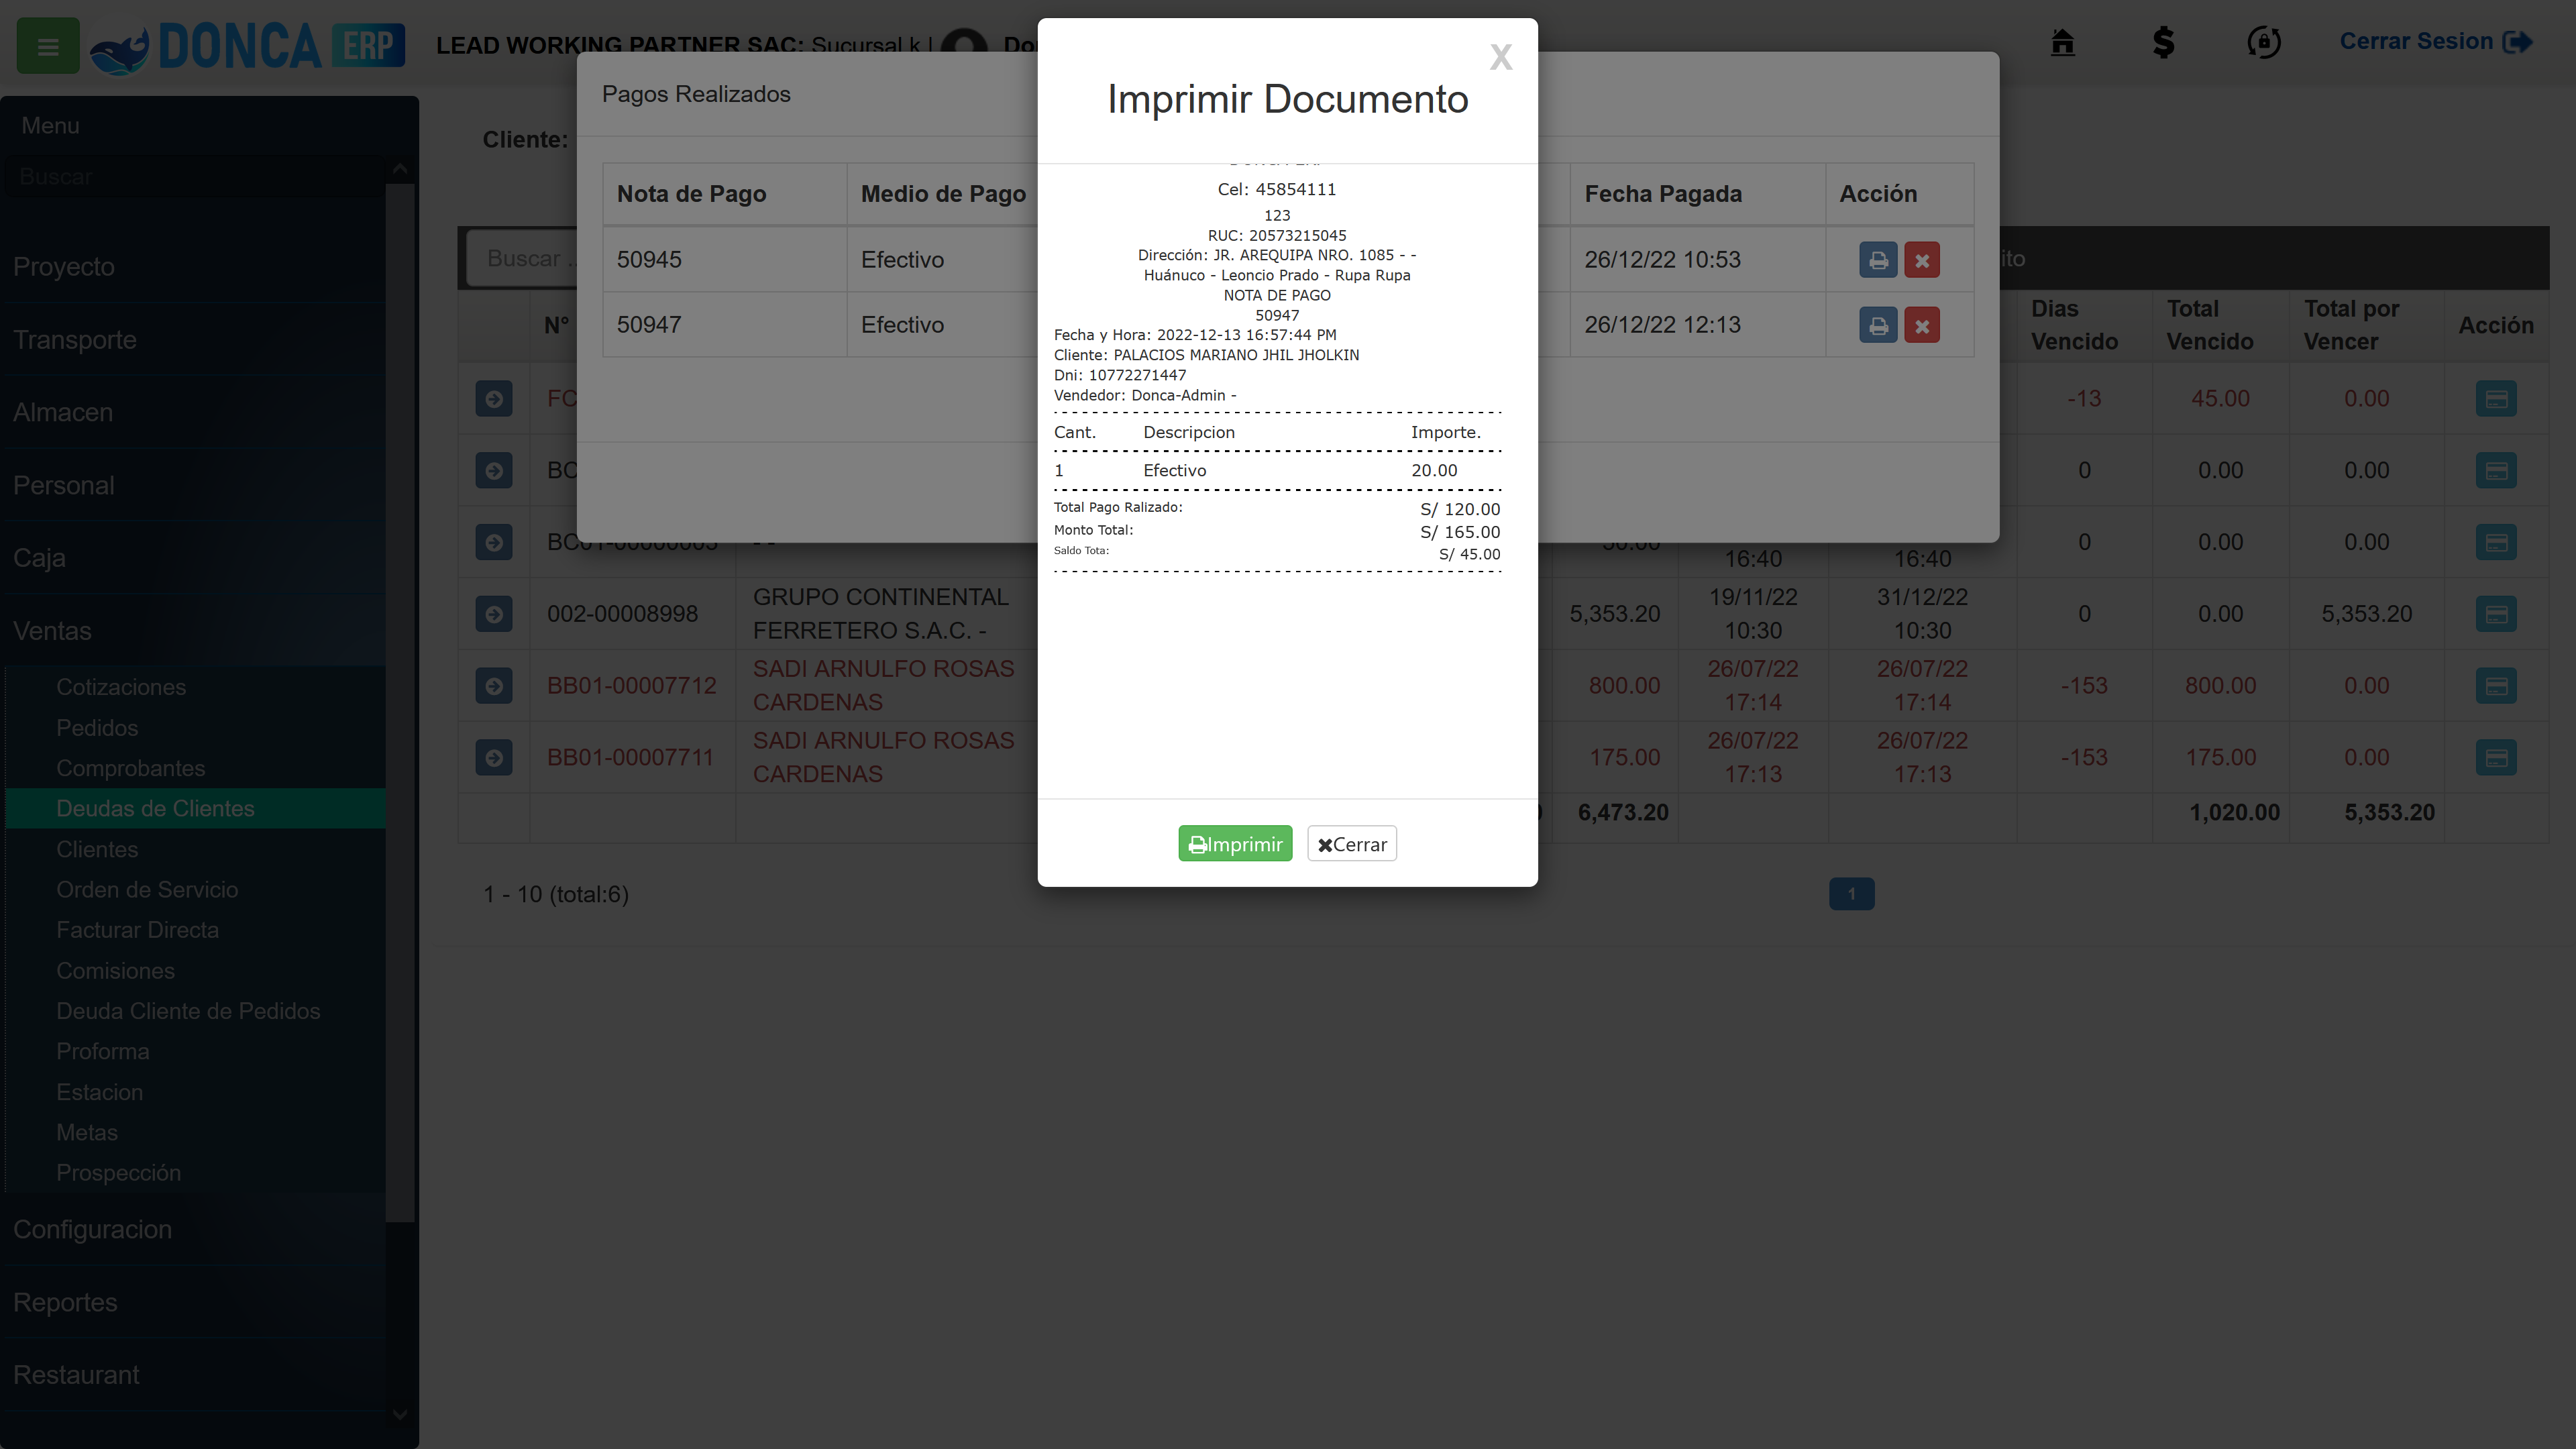Toggle the hamburger menu button

(48, 46)
